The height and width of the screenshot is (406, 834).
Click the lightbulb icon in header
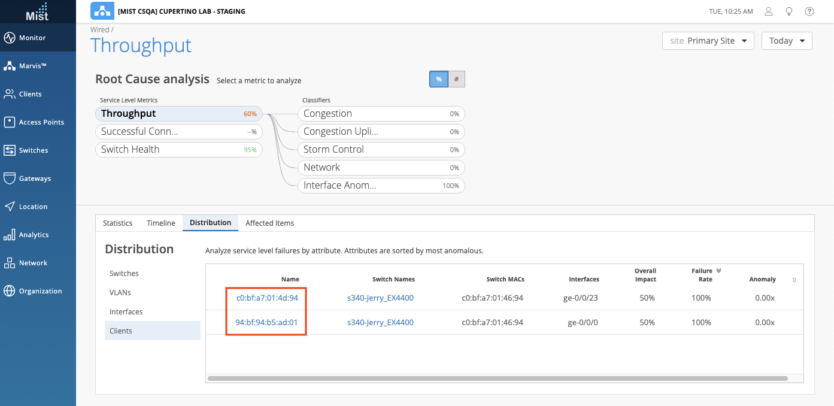[789, 11]
